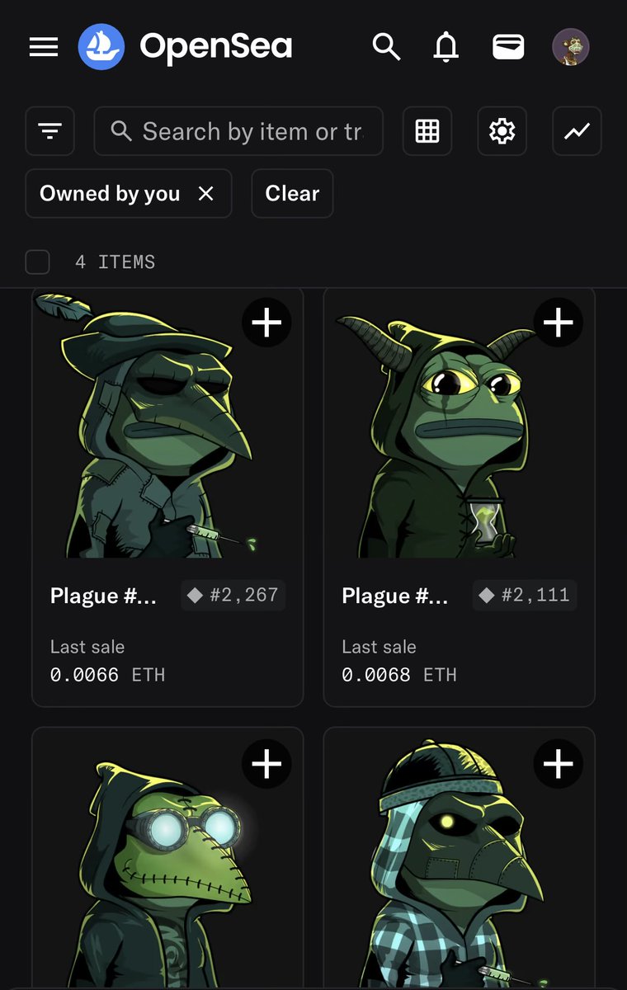Add Plague #2,111 with plus button
Screen dimensions: 627x990
(559, 323)
